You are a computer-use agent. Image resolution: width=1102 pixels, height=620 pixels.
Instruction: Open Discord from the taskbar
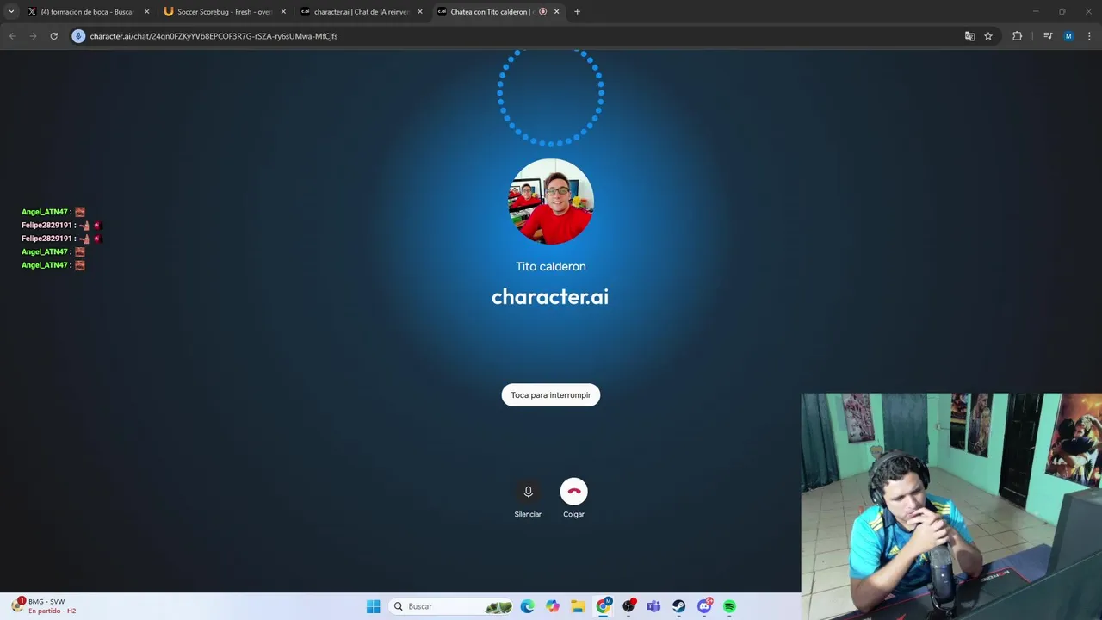pyautogui.click(x=704, y=606)
